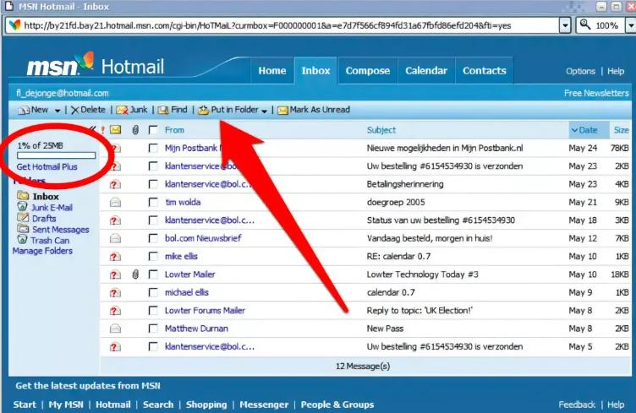636x413 pixels.
Task: Open the zoom level dropdown arrow
Action: tap(631, 25)
